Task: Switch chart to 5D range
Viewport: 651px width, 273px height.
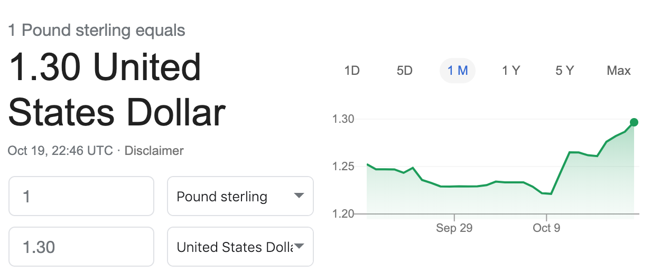Action: [404, 71]
